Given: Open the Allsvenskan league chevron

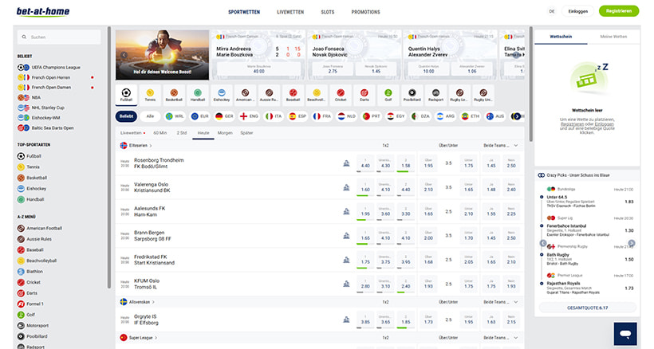Looking at the screenshot, I should coord(153,302).
